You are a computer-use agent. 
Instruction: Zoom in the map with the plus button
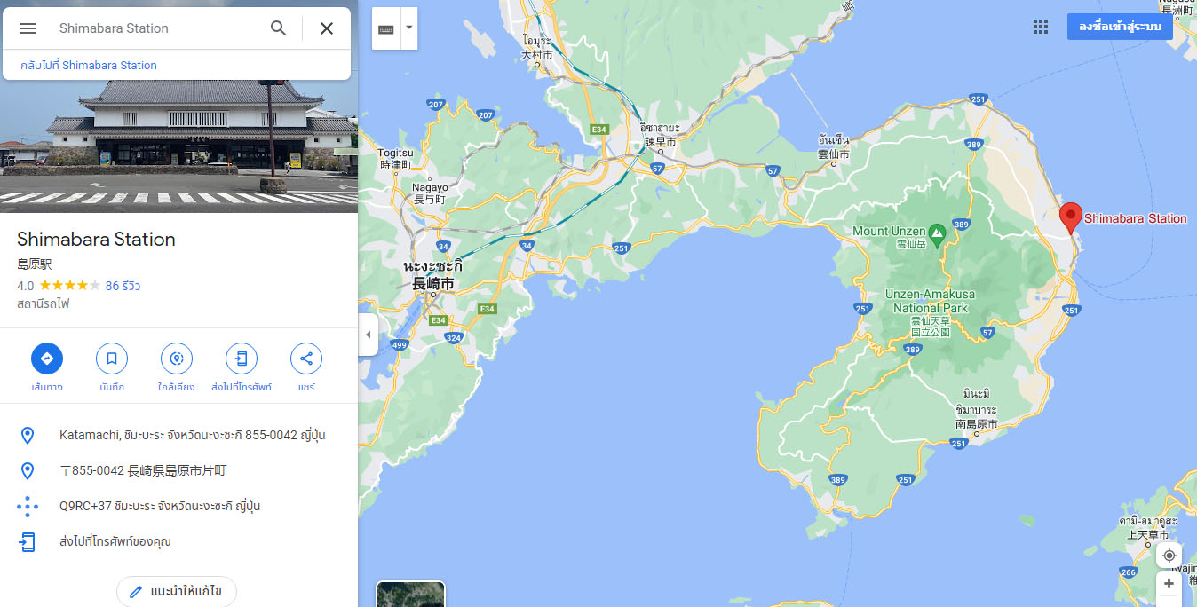pos(1169,584)
